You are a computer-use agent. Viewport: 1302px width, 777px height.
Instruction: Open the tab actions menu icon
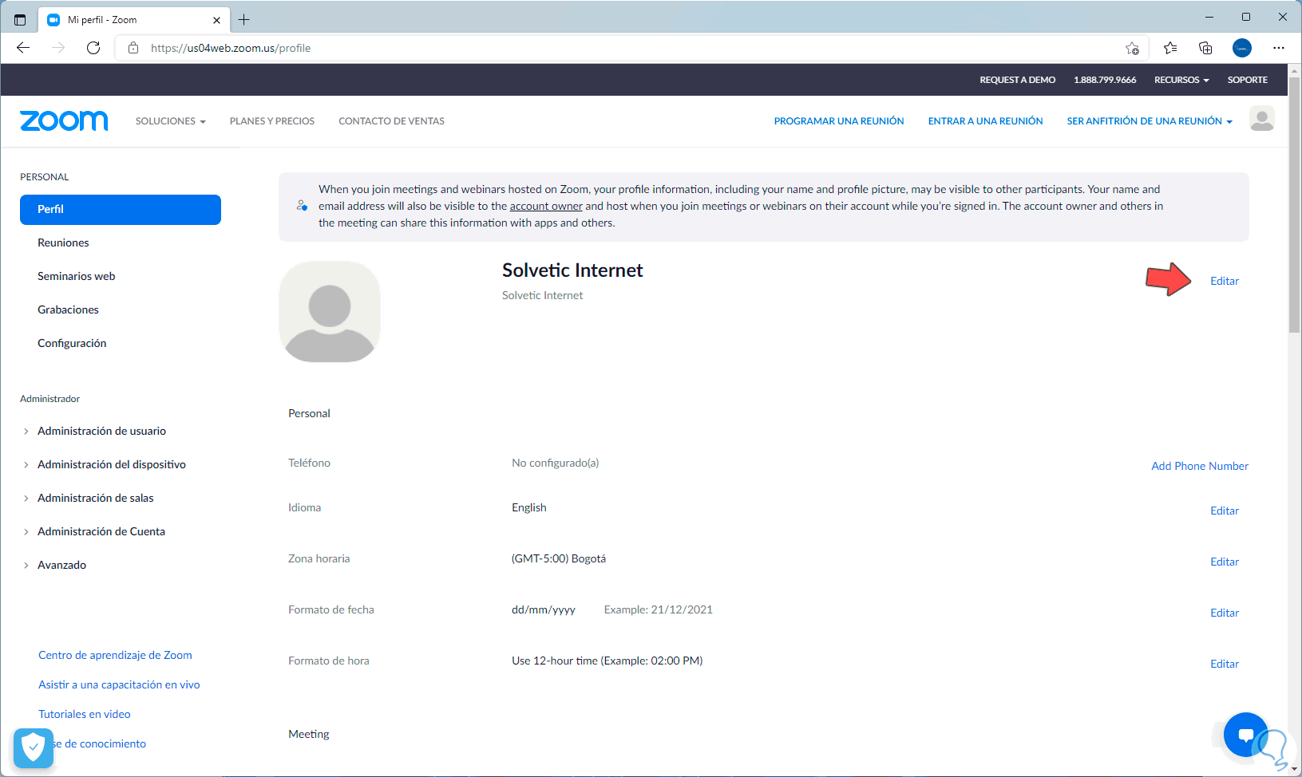coord(20,20)
